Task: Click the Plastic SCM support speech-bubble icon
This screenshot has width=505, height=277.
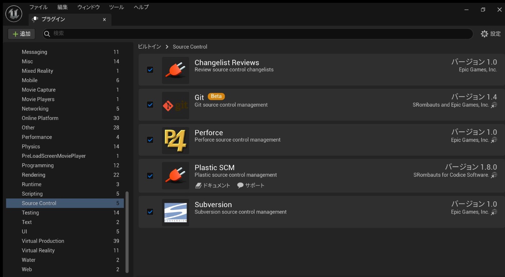Action: click(240, 186)
